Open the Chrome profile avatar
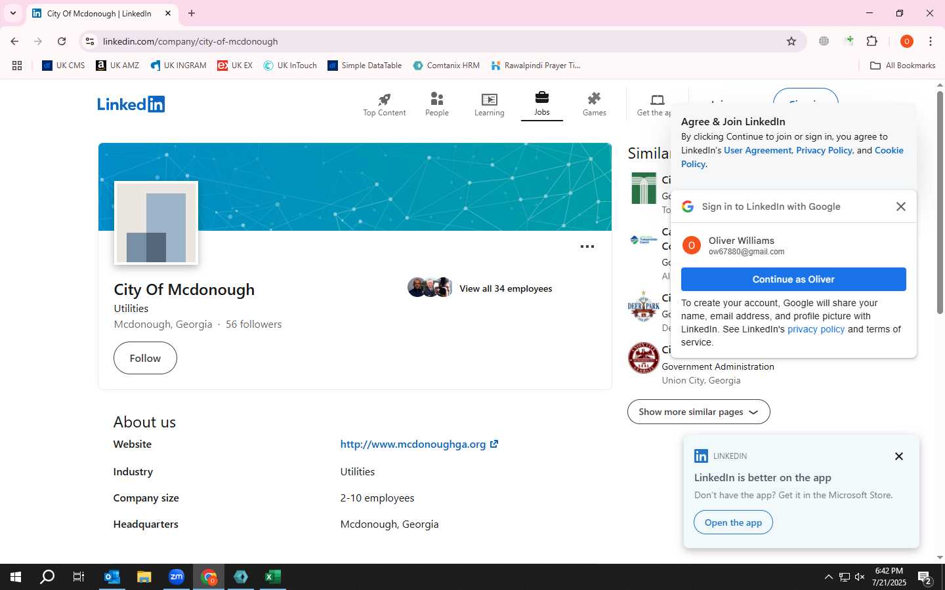The width and height of the screenshot is (945, 590). 907,41
